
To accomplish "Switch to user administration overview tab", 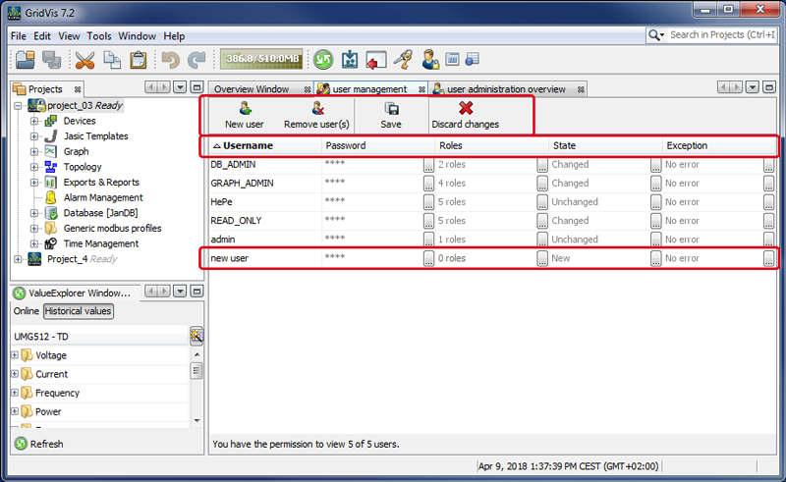I will pyautogui.click(x=505, y=89).
